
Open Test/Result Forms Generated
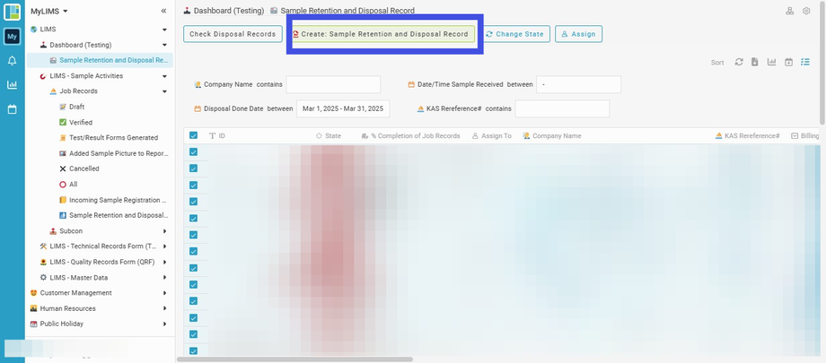click(113, 138)
